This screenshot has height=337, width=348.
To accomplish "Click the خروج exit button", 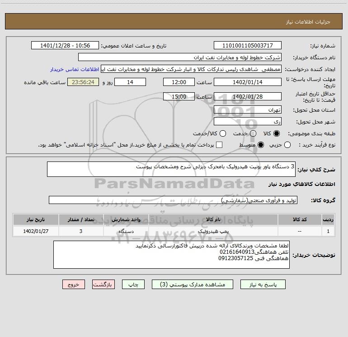I will point(74,285).
